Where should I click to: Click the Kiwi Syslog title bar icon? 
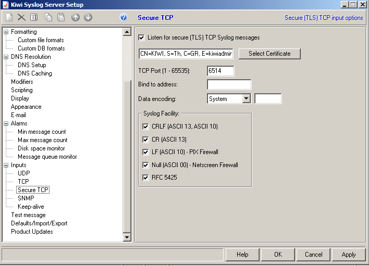pos(6,5)
